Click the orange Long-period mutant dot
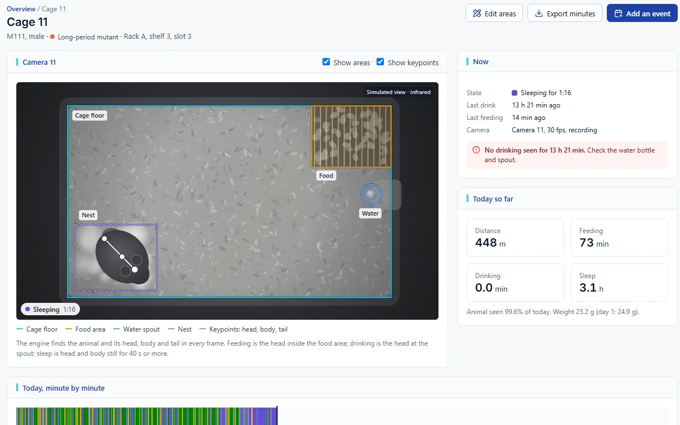 [x=52, y=37]
